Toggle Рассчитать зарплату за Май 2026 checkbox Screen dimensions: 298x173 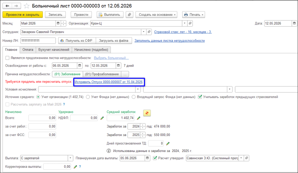click(7, 104)
